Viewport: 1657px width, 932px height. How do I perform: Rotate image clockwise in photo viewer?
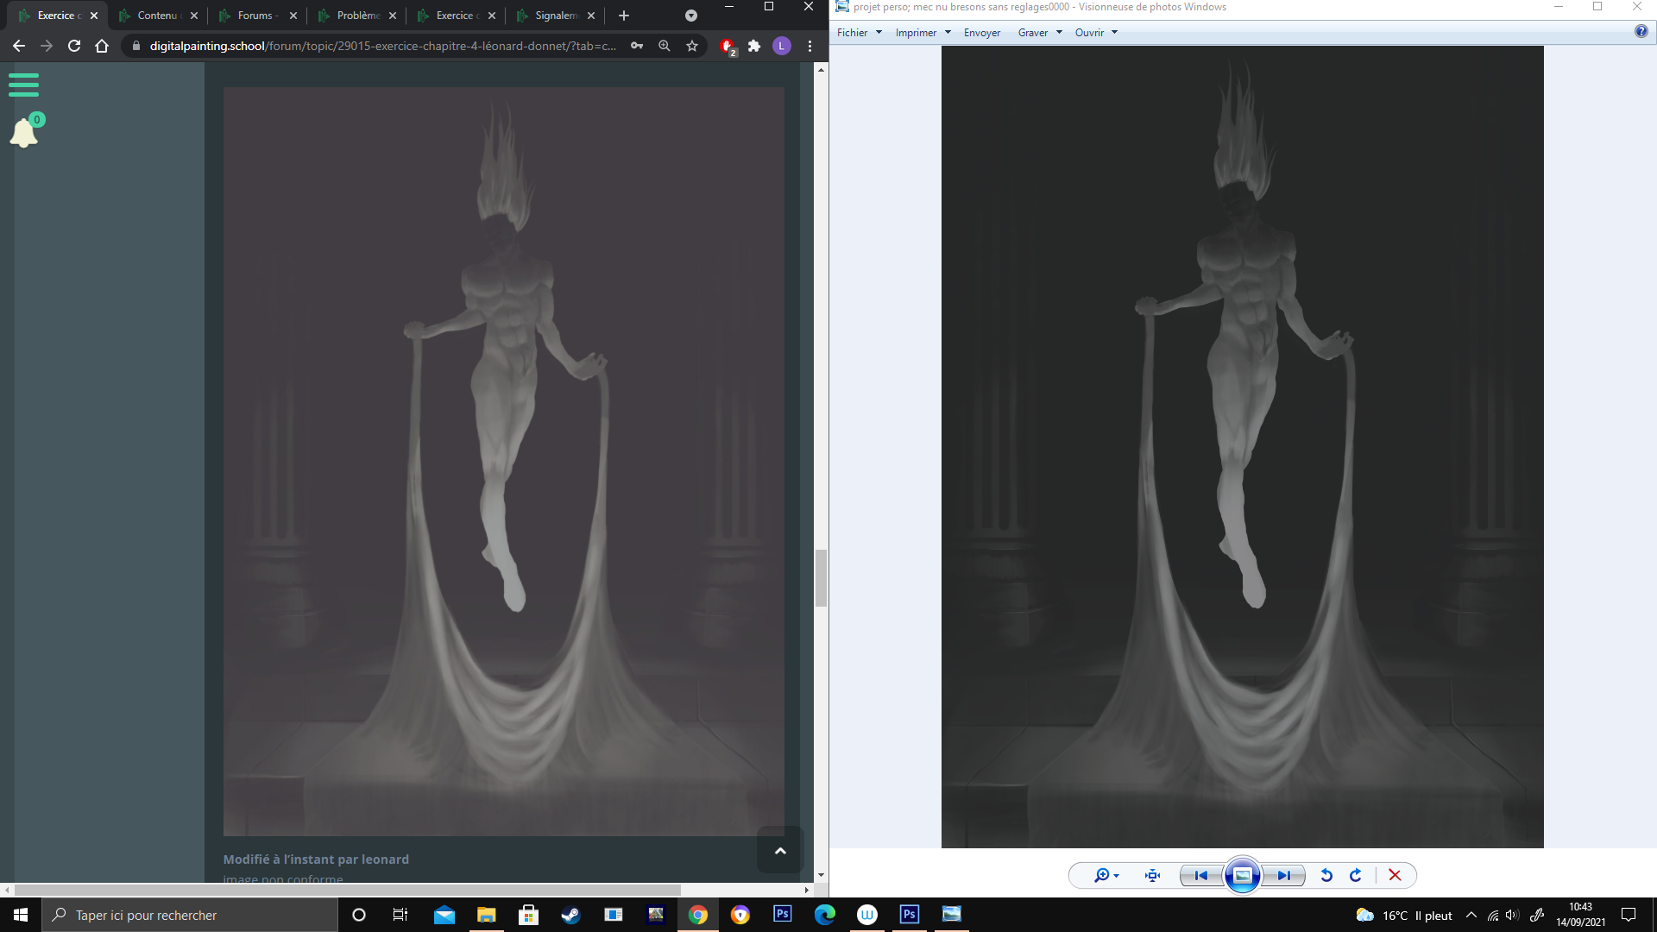pyautogui.click(x=1356, y=875)
